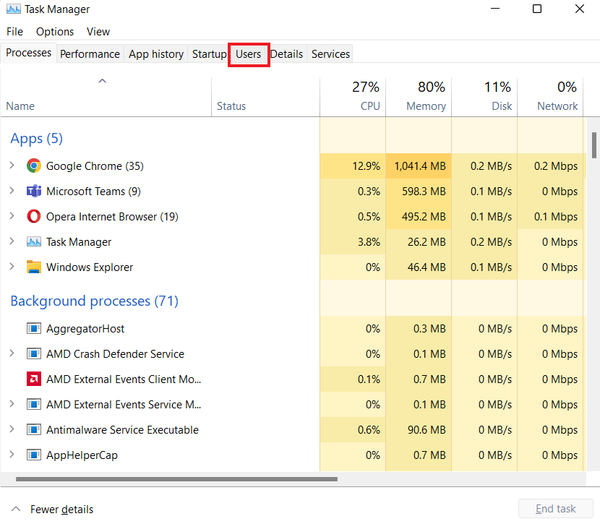Image resolution: width=600 pixels, height=524 pixels.
Task: Expand the Microsoft Teams process group
Action: point(12,191)
